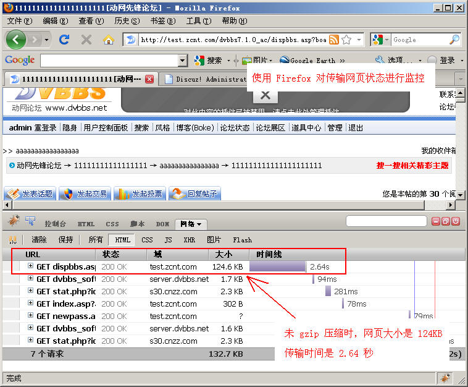The image size is (468, 387).
Task: Select the Flash network filter
Action: click(243, 240)
